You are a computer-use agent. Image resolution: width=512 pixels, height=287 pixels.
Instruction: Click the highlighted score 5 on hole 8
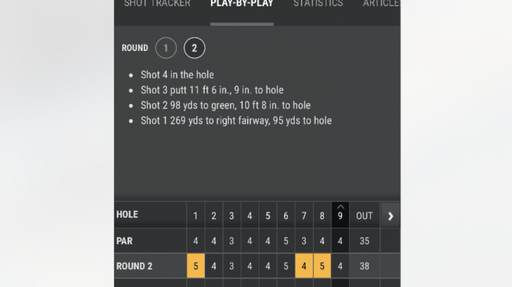pyautogui.click(x=322, y=266)
